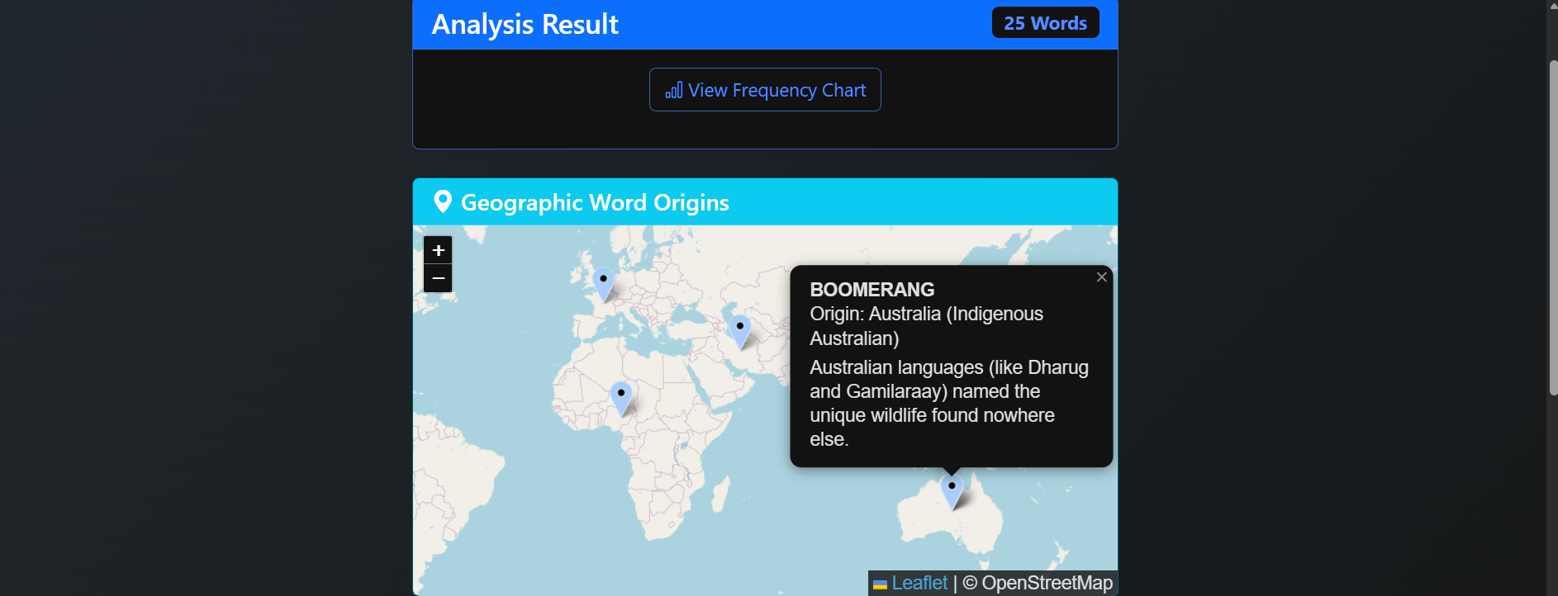Image resolution: width=1558 pixels, height=596 pixels.
Task: Click the Analysis Result heading
Action: click(525, 24)
